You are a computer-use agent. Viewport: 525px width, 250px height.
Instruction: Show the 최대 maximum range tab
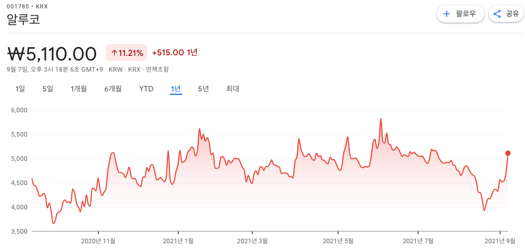pyautogui.click(x=232, y=89)
